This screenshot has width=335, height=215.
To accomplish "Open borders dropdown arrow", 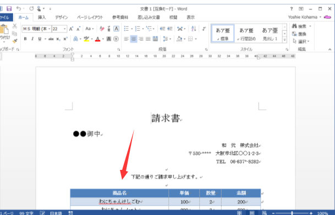I will coord(196,39).
